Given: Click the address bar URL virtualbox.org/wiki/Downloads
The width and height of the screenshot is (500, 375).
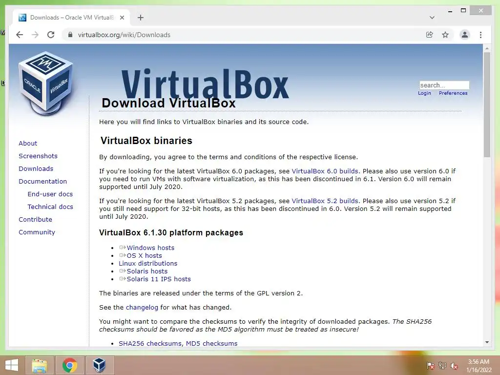Looking at the screenshot, I should (124, 35).
